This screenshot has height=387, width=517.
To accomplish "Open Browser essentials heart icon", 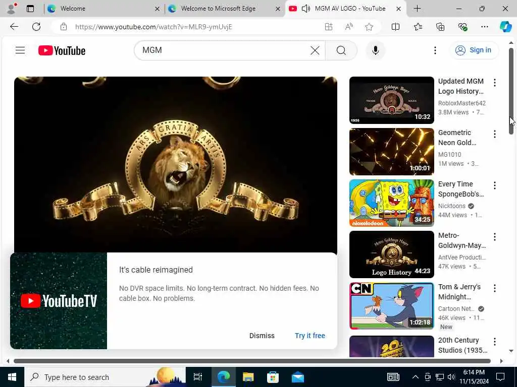I will point(462,27).
